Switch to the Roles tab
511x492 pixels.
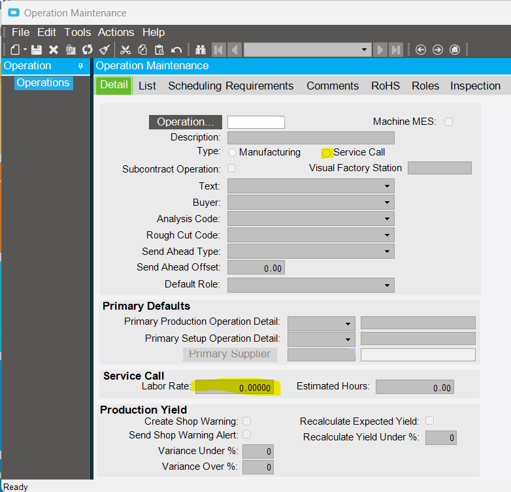tap(425, 86)
